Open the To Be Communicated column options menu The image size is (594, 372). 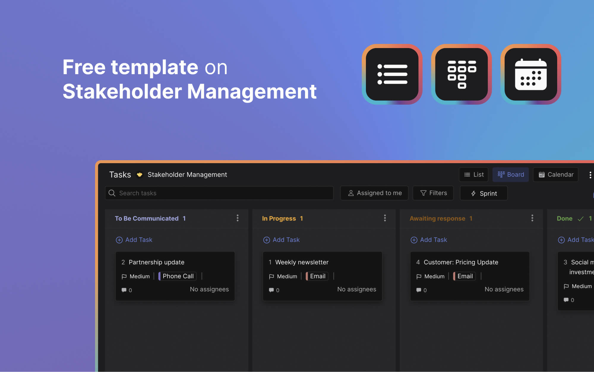pos(237,218)
